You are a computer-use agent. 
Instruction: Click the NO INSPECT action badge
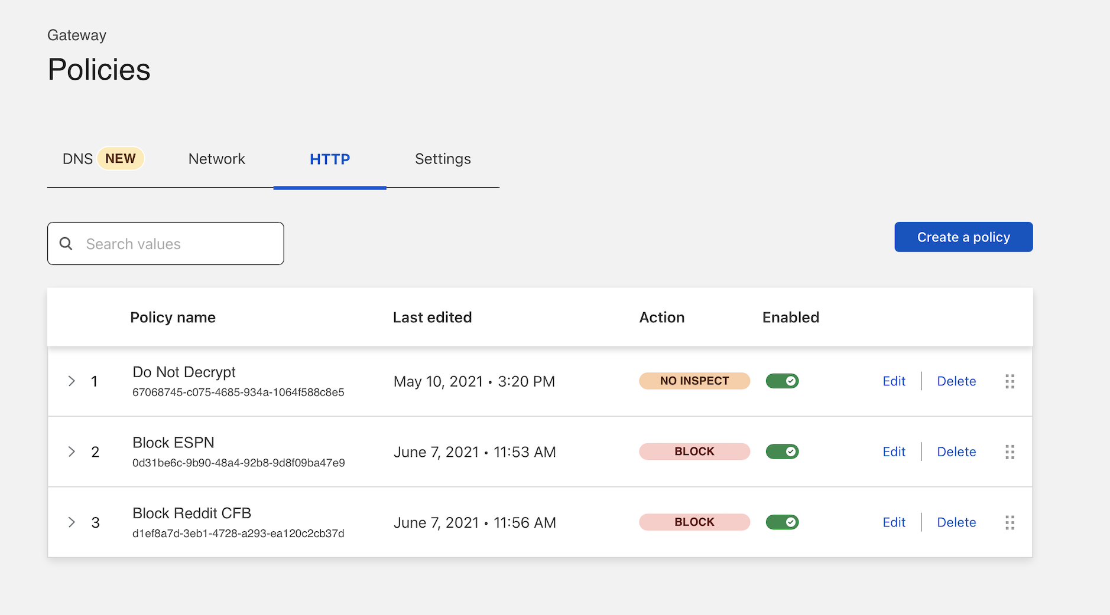(x=694, y=381)
